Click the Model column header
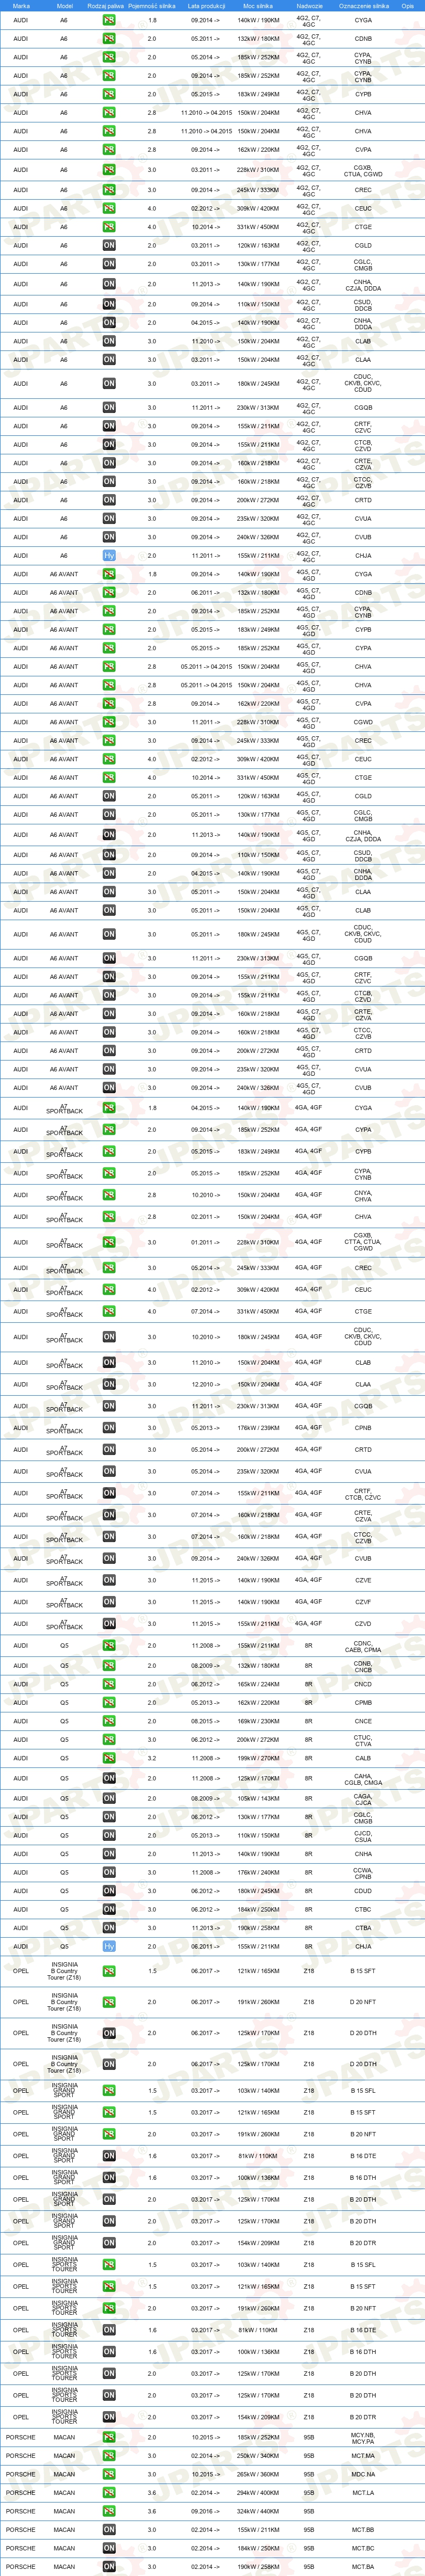 (x=64, y=6)
